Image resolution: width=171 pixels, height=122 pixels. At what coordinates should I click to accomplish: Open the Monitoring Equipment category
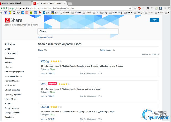pyautogui.click(x=14, y=72)
